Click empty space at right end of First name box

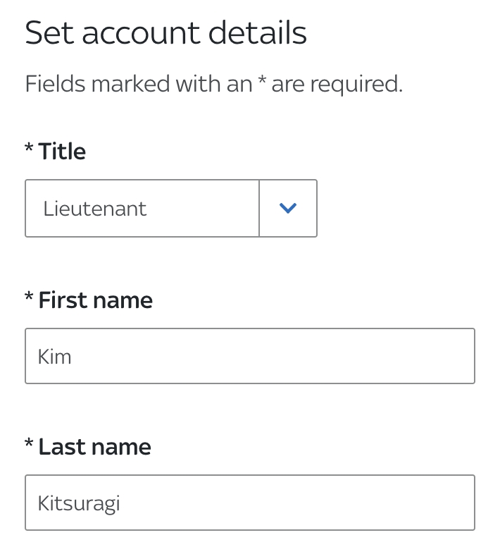437,356
